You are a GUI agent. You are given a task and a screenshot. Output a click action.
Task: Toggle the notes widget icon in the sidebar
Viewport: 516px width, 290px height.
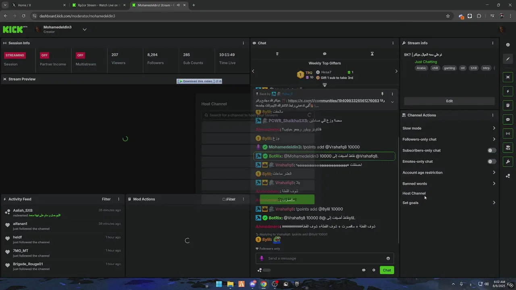click(x=508, y=105)
